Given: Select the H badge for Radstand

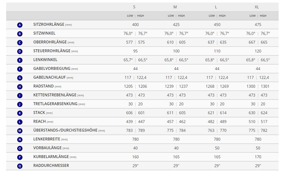Looking at the screenshot, I should (20, 87).
